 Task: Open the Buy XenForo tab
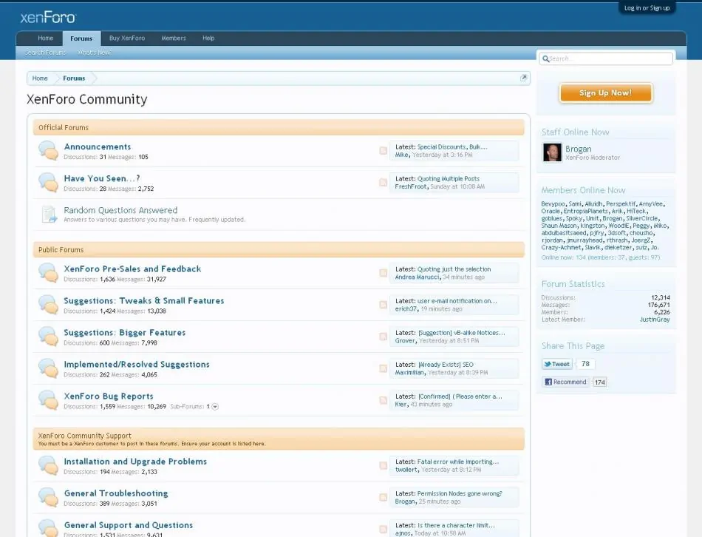point(127,38)
